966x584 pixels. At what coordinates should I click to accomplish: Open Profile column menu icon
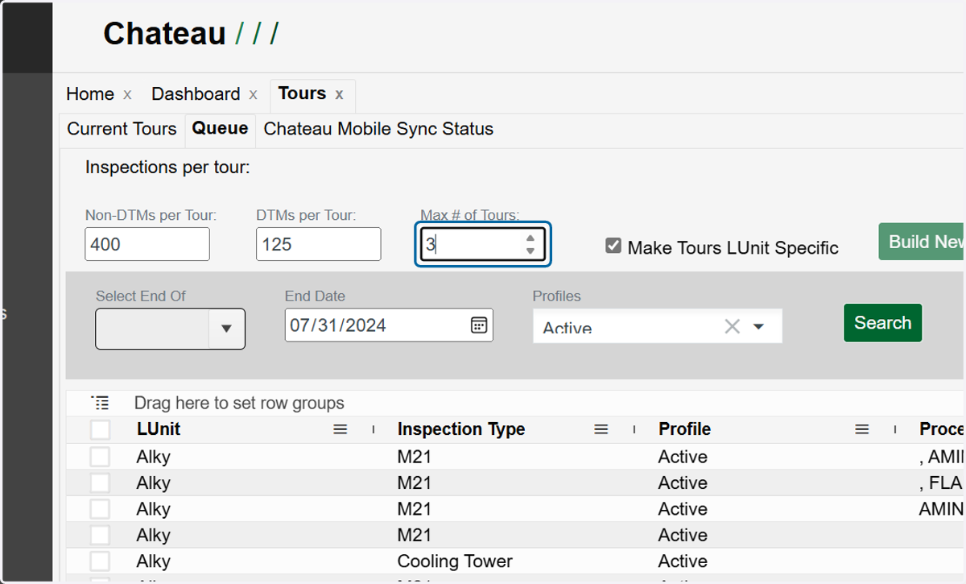point(862,429)
